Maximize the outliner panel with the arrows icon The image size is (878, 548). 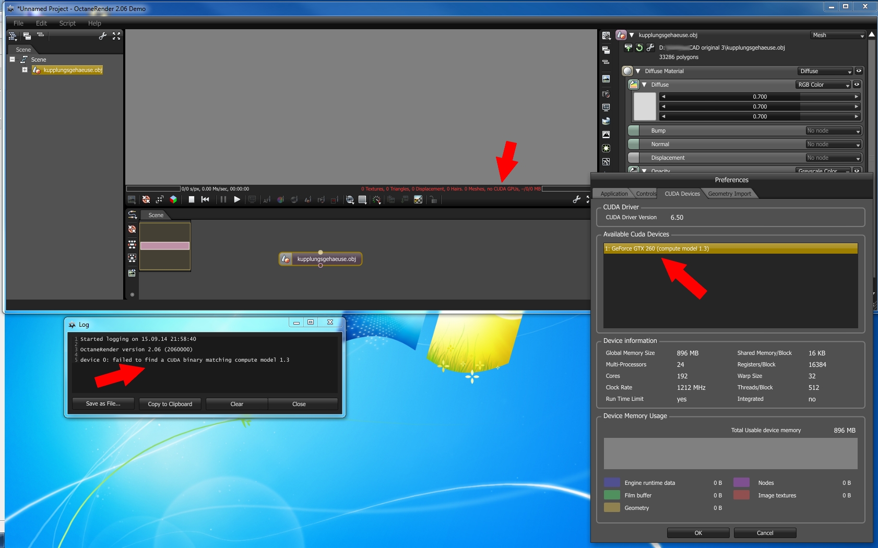coord(116,36)
